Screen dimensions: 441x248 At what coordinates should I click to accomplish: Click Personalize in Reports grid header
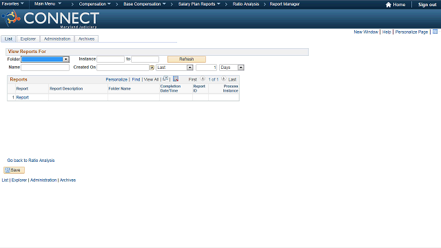(x=116, y=80)
